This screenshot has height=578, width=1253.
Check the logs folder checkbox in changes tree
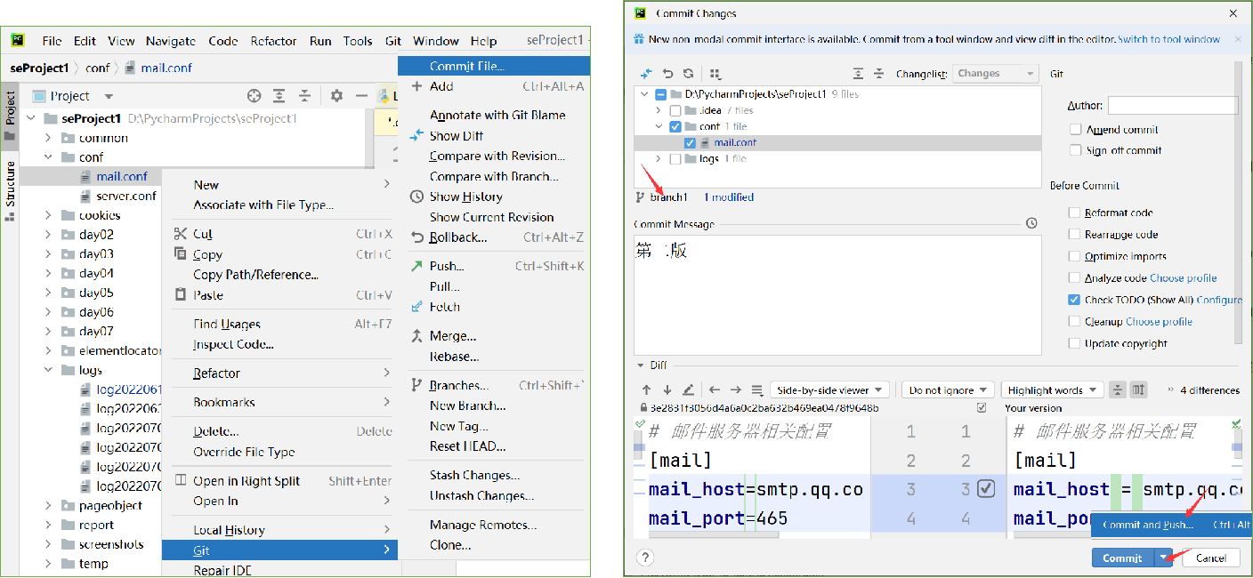[675, 159]
